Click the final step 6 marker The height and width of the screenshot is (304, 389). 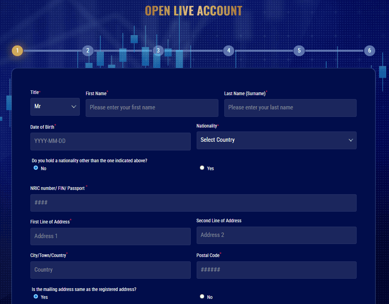369,51
